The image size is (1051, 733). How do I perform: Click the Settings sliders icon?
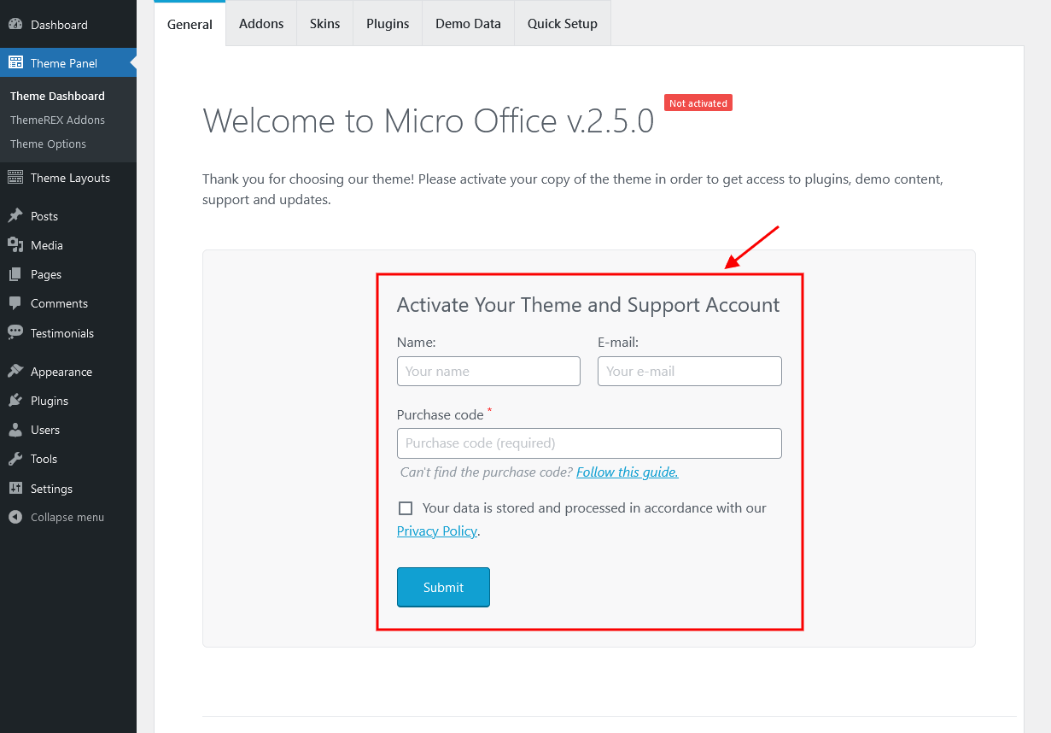15,489
